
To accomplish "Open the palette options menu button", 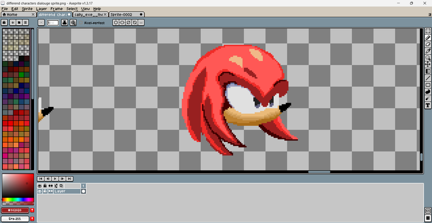I will tap(25, 23).
